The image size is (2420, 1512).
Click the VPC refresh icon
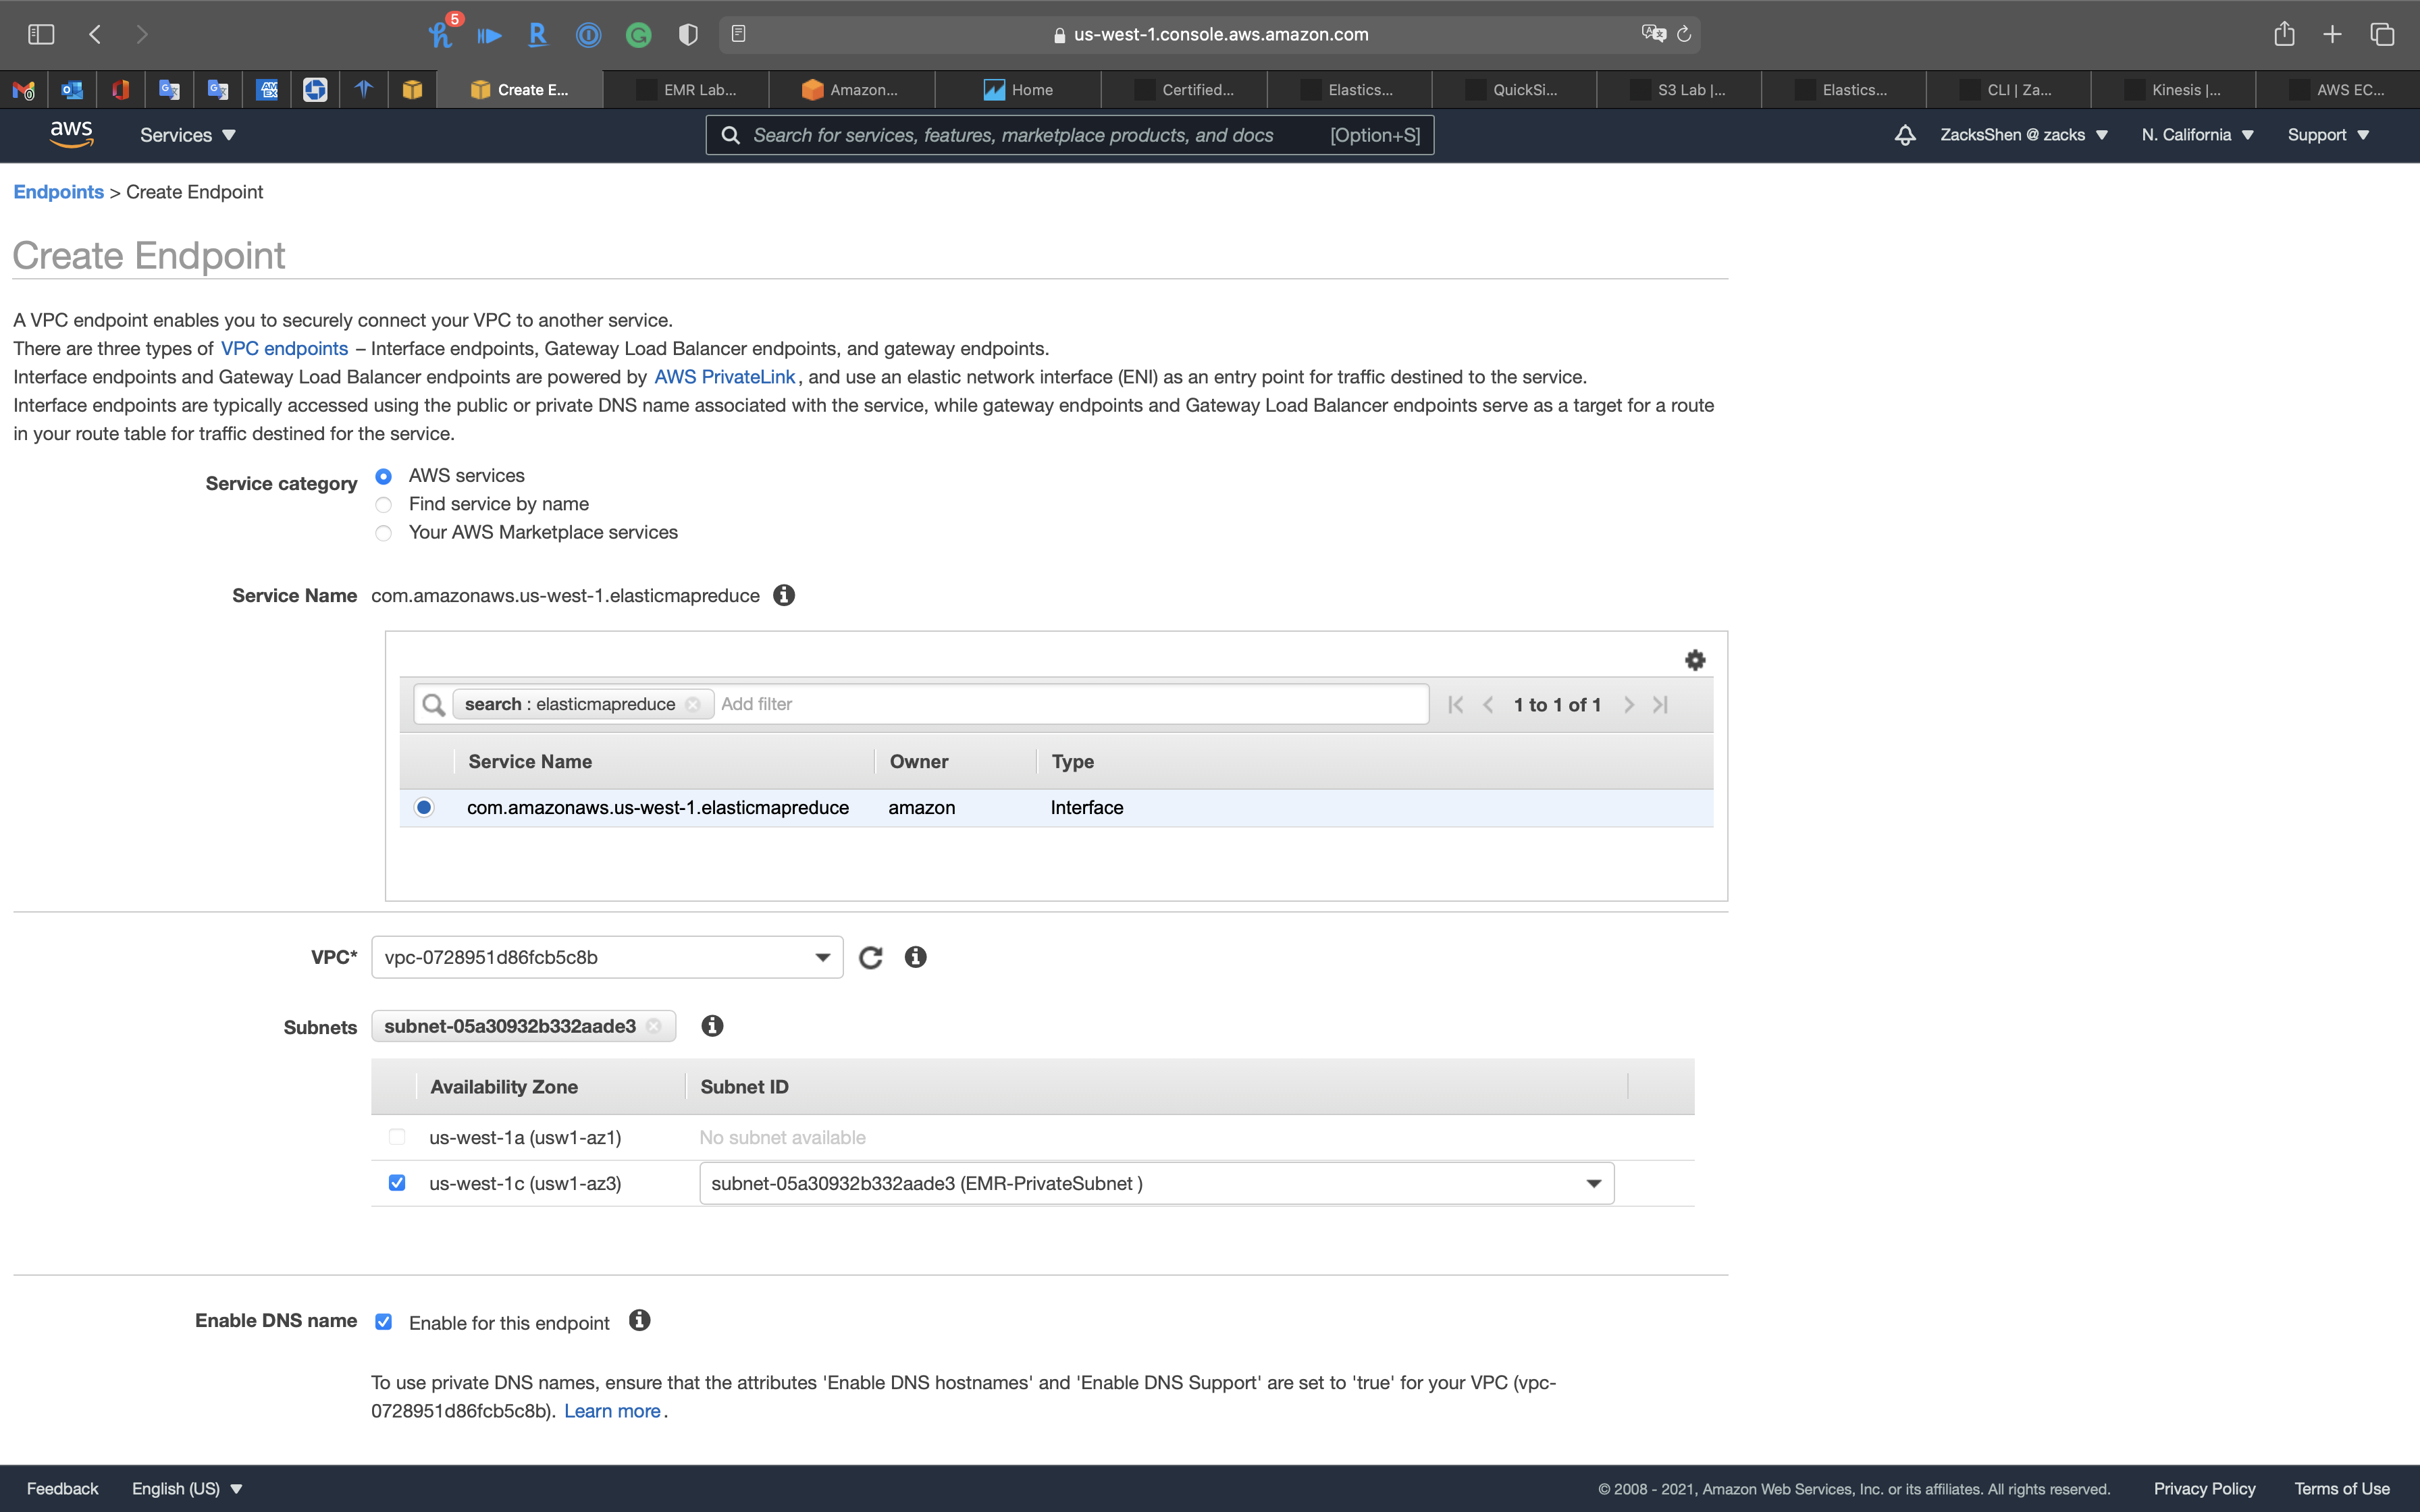870,957
